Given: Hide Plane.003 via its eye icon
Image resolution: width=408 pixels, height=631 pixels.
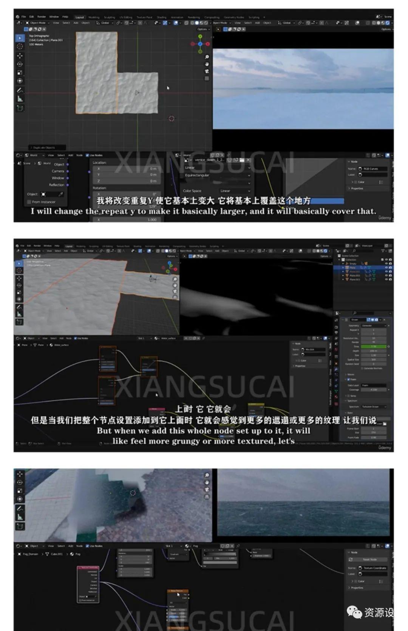Looking at the screenshot, I should coord(386,279).
